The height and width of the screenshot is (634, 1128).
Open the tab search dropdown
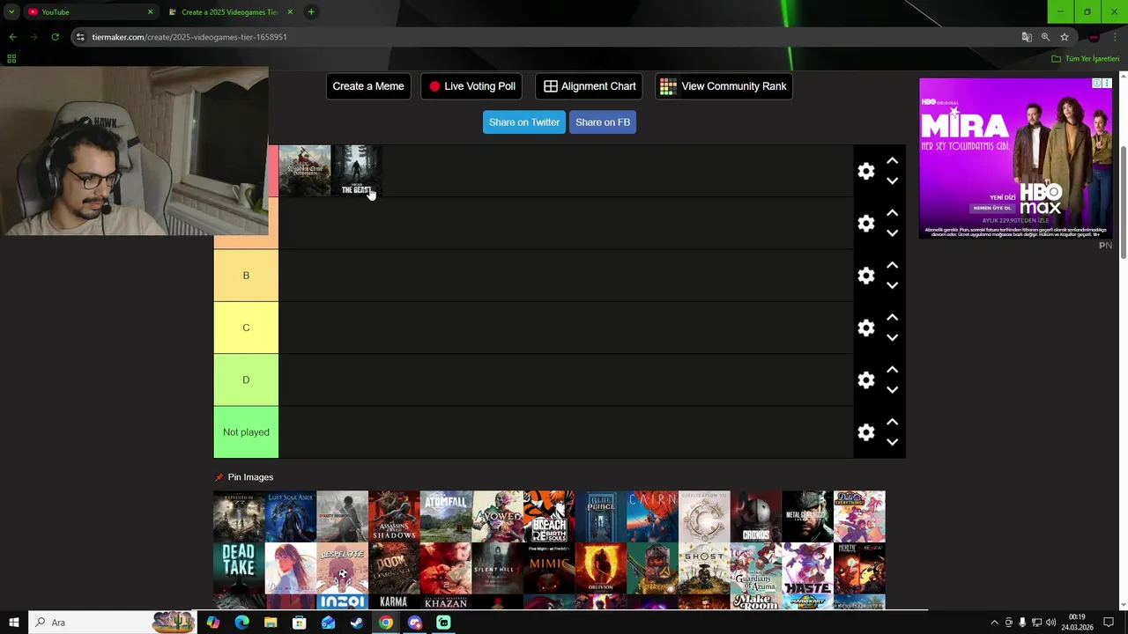(11, 12)
